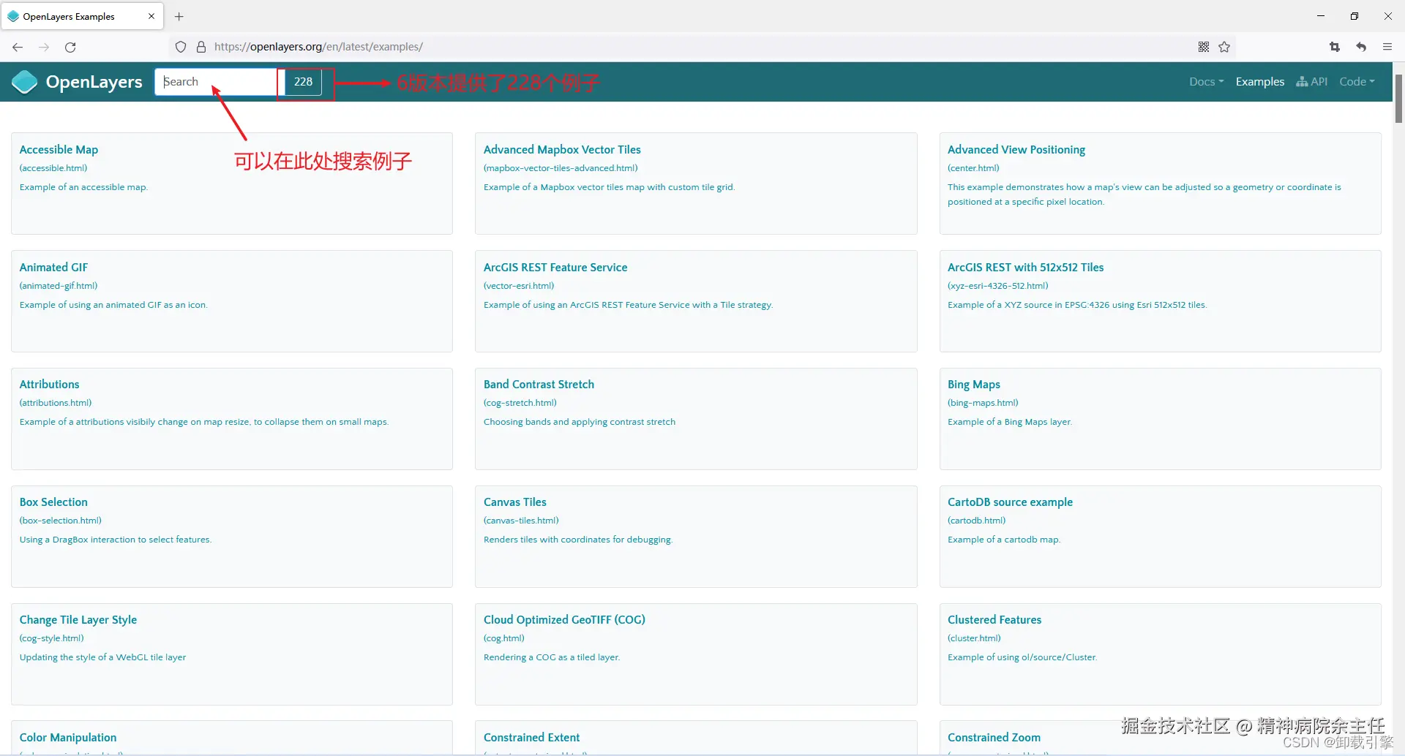
Task: Open the Constrained Zoom example
Action: [994, 738]
